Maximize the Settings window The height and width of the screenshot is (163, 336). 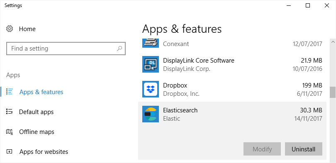(x=308, y=5)
